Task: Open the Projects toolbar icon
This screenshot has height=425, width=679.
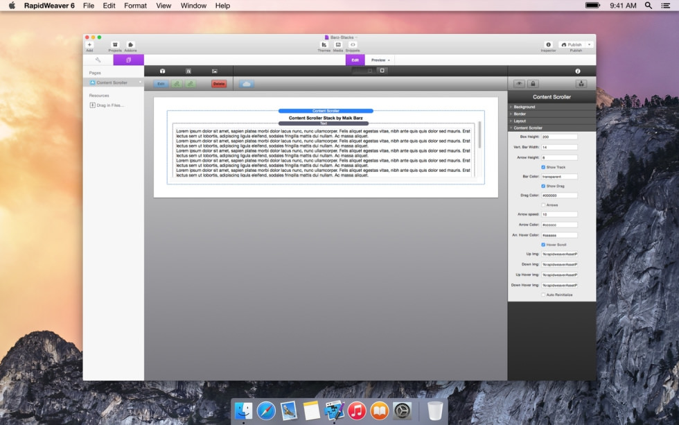Action: click(x=115, y=44)
